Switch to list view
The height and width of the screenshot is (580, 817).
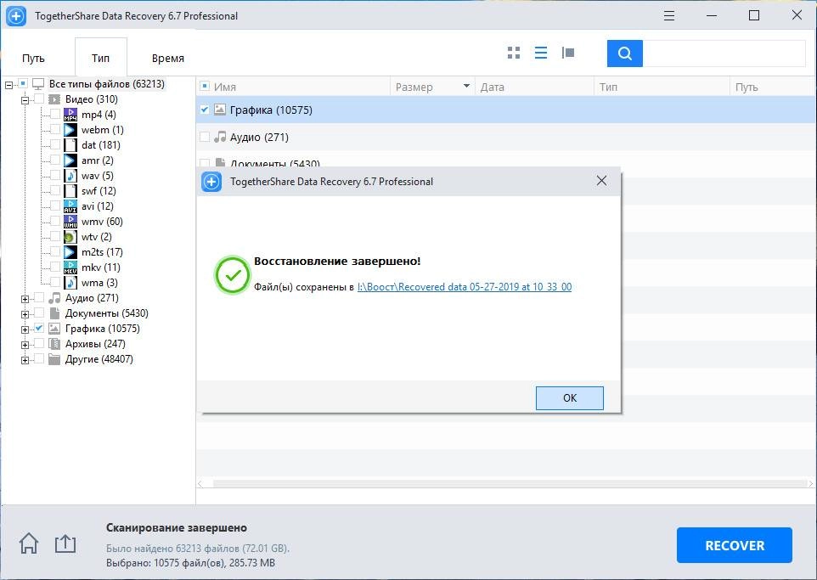pyautogui.click(x=541, y=53)
